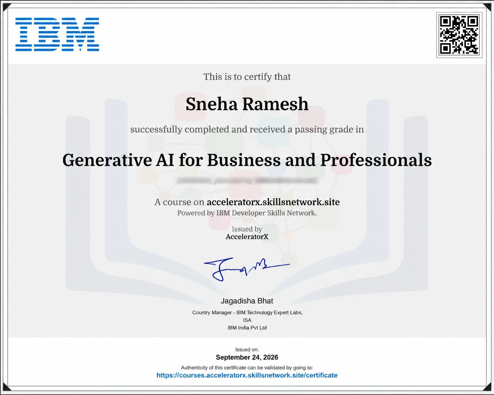Click the 'IBM India Pvt Ltd' line
Screen dimensions: 494x395
click(x=247, y=328)
